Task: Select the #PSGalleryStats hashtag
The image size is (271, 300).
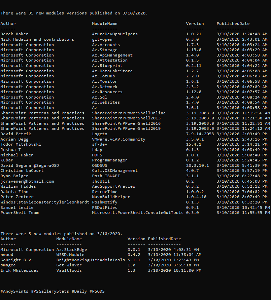Action: coord(50,291)
